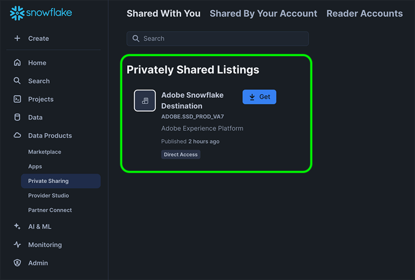Click the Data Products cloud icon
The height and width of the screenshot is (280, 415).
17,136
